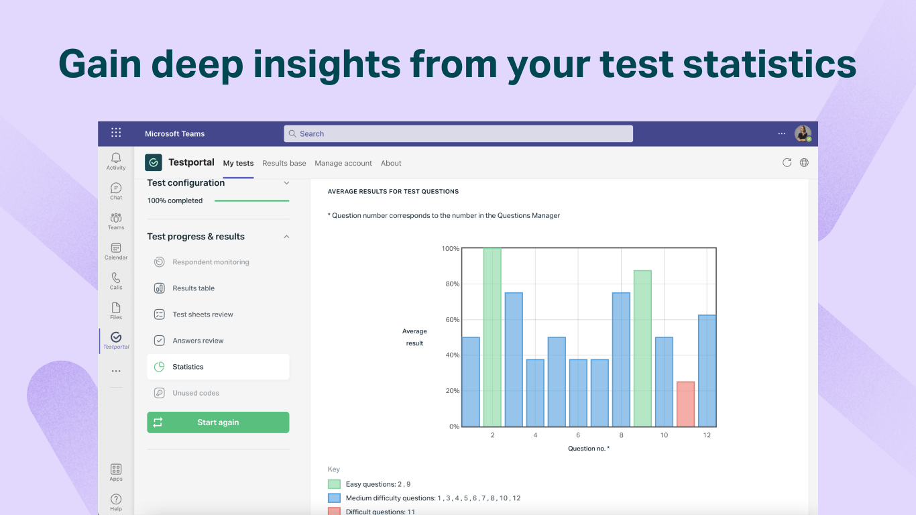Click the red bar for question 11

pos(685,404)
